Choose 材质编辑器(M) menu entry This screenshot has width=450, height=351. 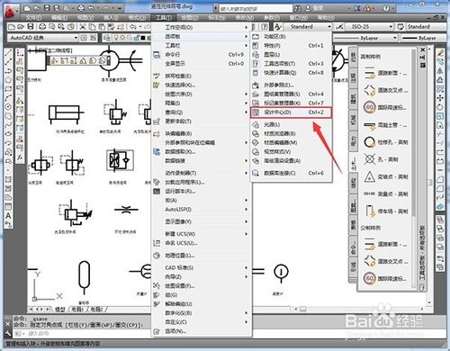pos(292,142)
